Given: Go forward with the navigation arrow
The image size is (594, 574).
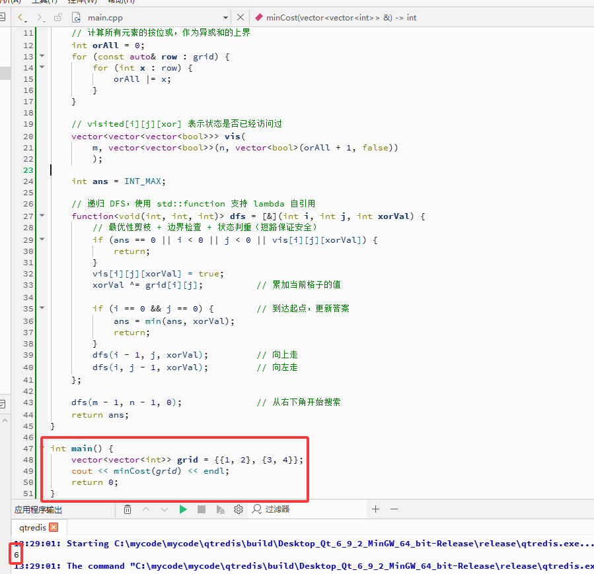Looking at the screenshot, I should coord(40,17).
